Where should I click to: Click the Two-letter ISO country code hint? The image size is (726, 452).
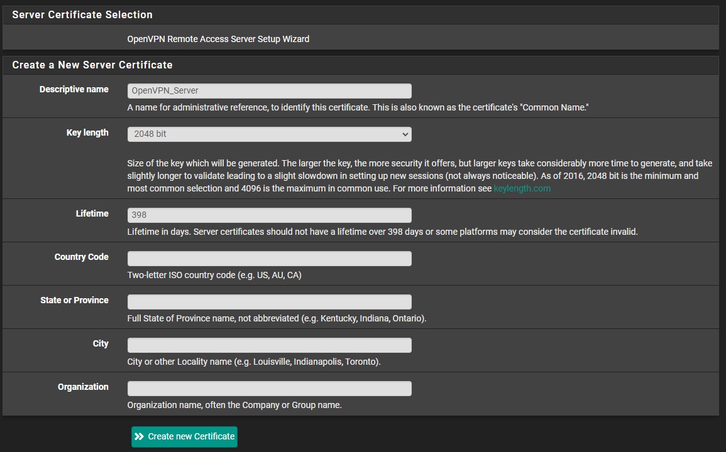[x=214, y=275]
